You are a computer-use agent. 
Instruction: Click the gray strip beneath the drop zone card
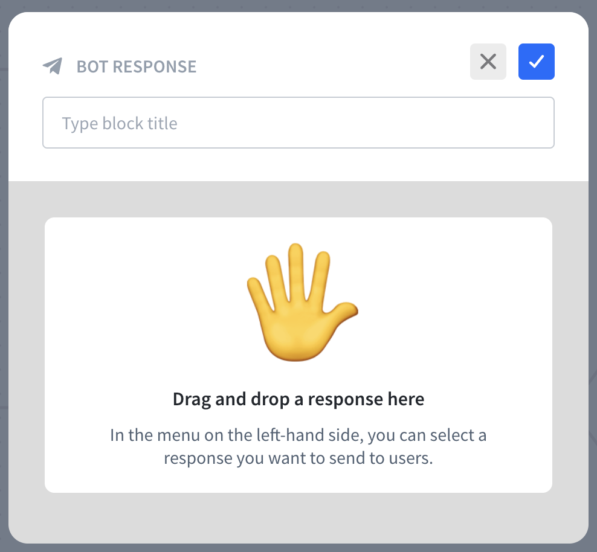click(298, 517)
